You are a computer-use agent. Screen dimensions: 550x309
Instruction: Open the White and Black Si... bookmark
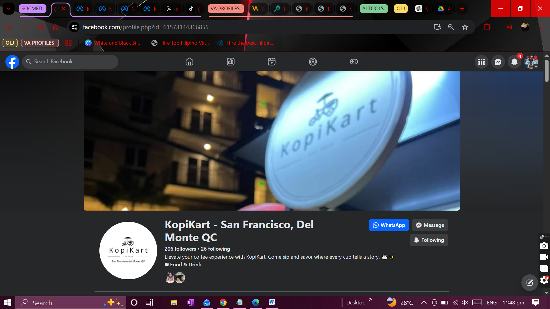pyautogui.click(x=113, y=43)
